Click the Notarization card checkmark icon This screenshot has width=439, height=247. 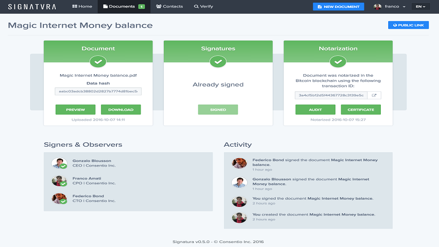[338, 62]
